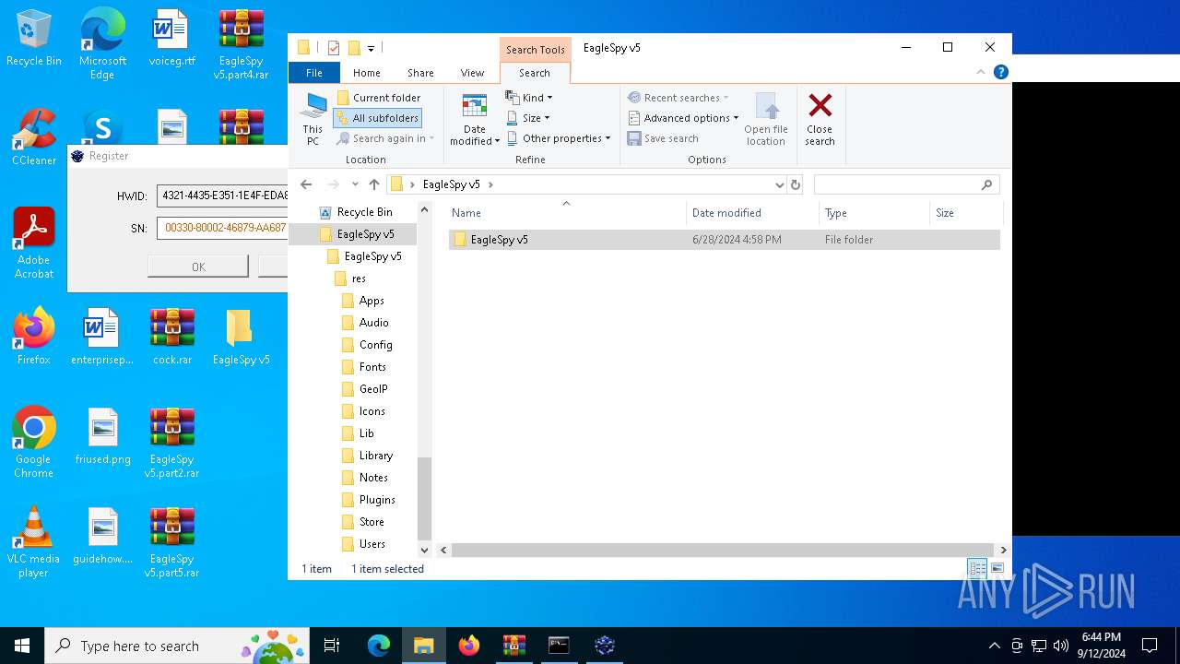Launch Adobe Acrobat from desktop

pyautogui.click(x=33, y=243)
